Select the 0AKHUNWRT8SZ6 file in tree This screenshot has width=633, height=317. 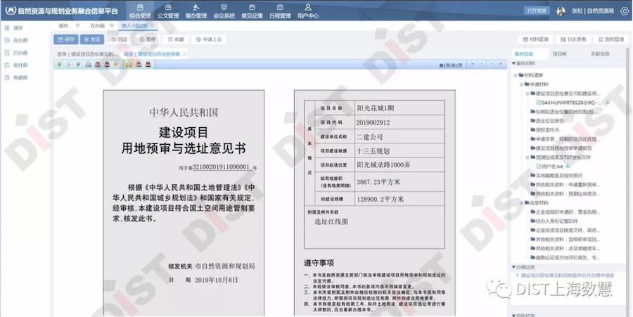[x=569, y=103]
